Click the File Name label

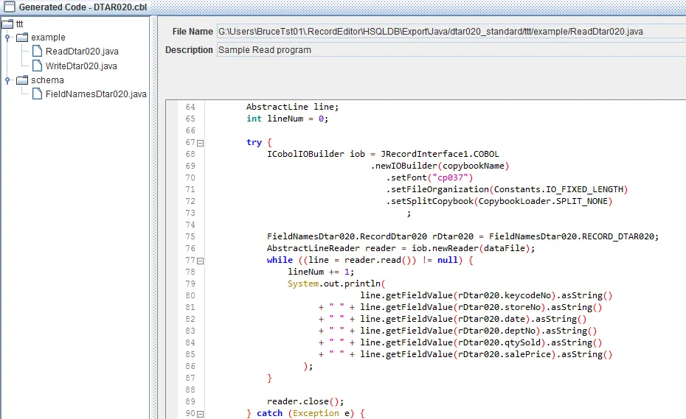(192, 32)
